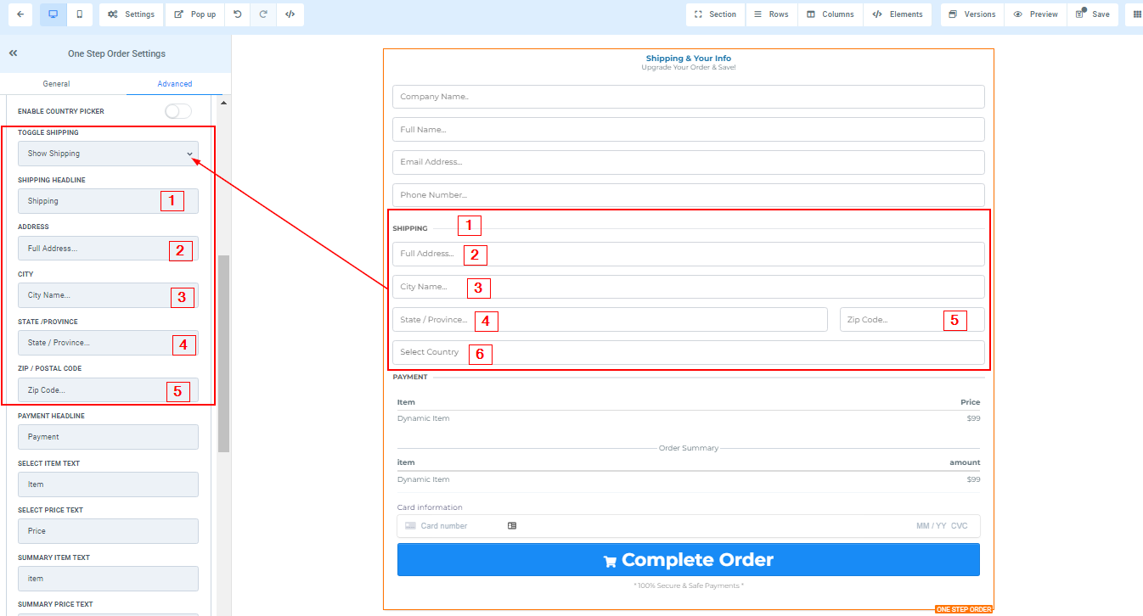Screen dimensions: 1143x616
Task: Click the back arrow icon
Action: click(x=20, y=14)
